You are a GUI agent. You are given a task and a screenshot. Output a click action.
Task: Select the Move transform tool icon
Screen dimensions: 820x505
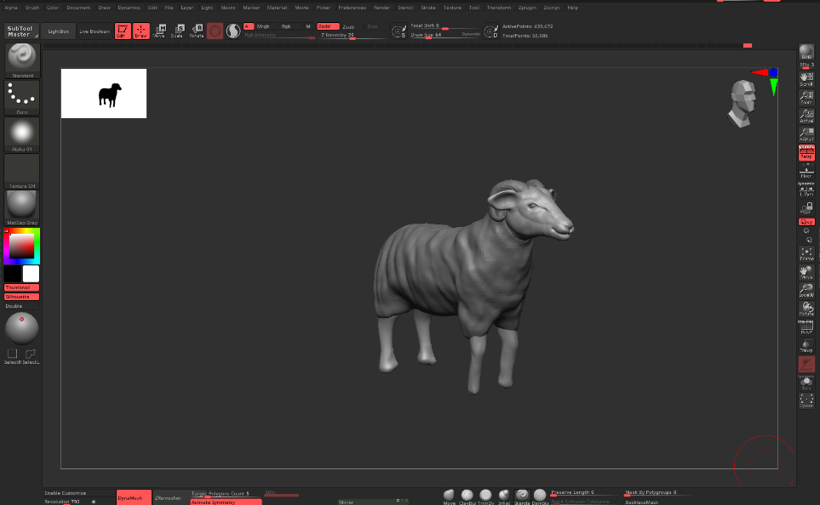pyautogui.click(x=159, y=31)
